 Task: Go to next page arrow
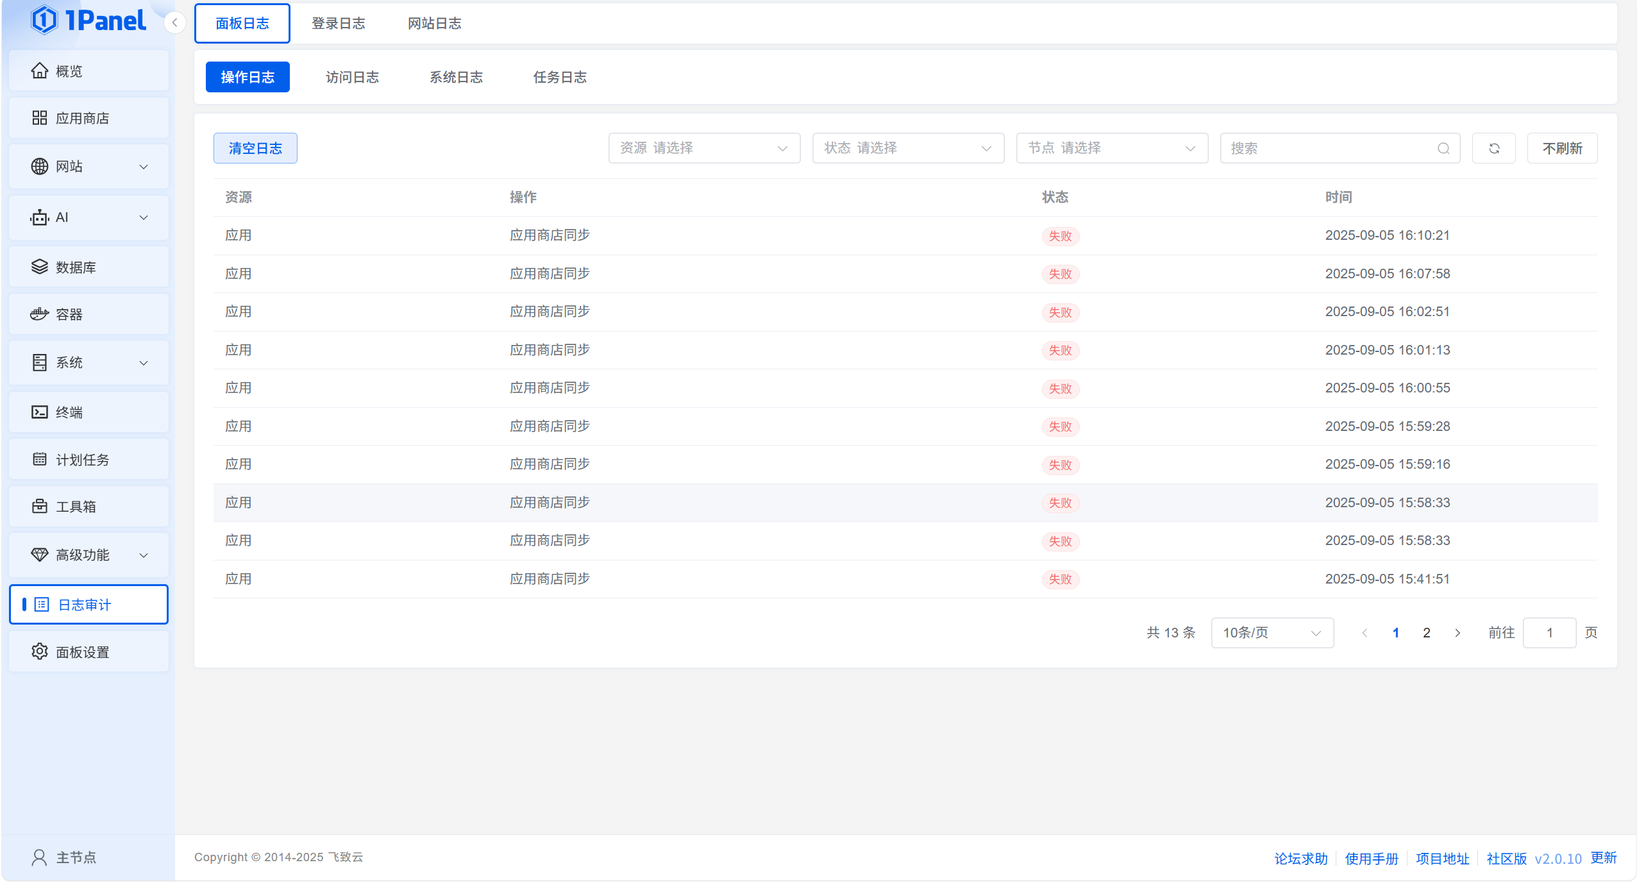point(1458,633)
